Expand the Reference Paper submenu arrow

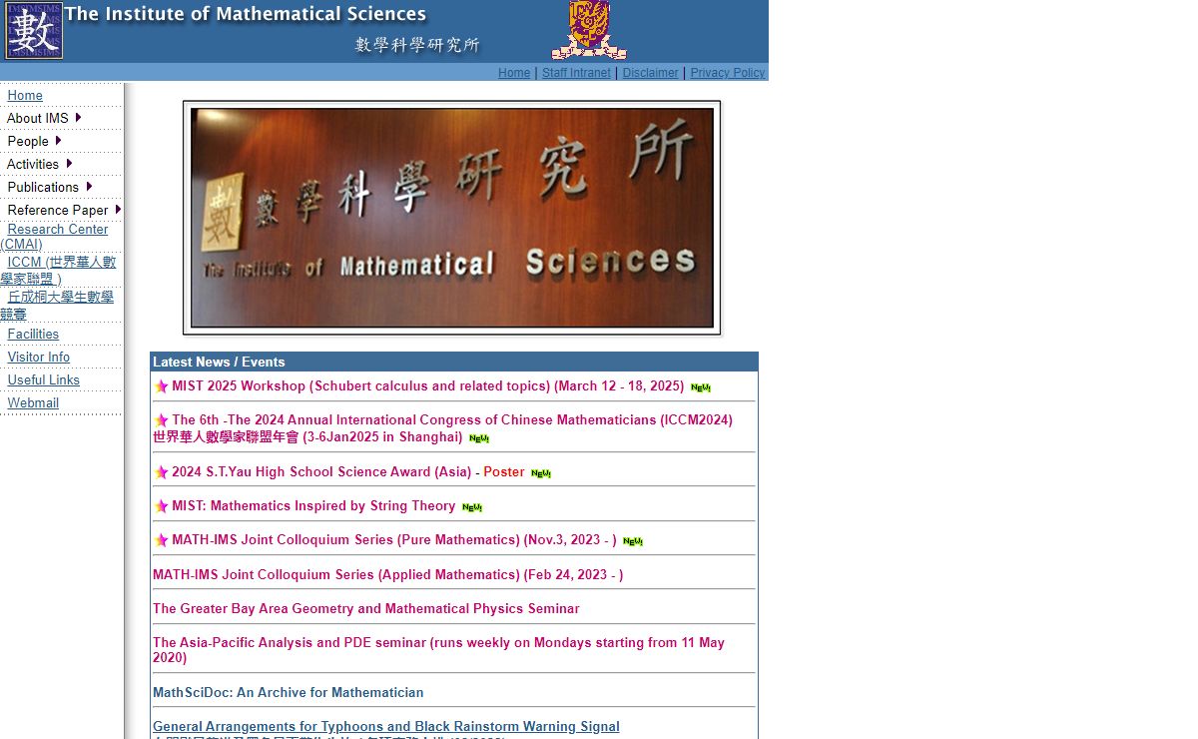118,210
